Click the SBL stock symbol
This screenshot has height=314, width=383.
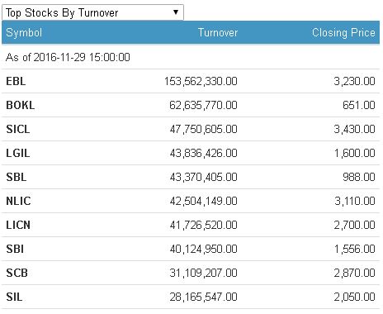[17, 177]
